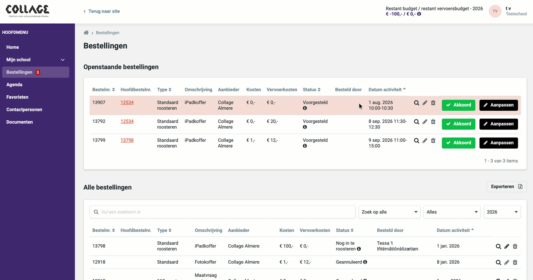Click info icon next to Geannuleerd status
This screenshot has height=280, width=533.
(x=365, y=262)
